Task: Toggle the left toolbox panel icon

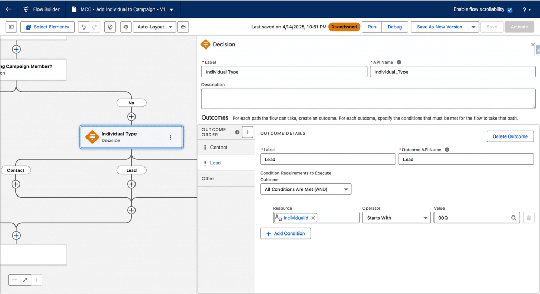Action: click(x=12, y=27)
